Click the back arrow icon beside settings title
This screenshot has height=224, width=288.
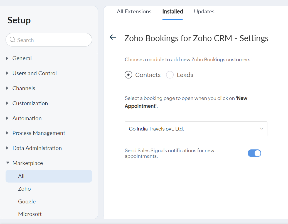pos(113,37)
